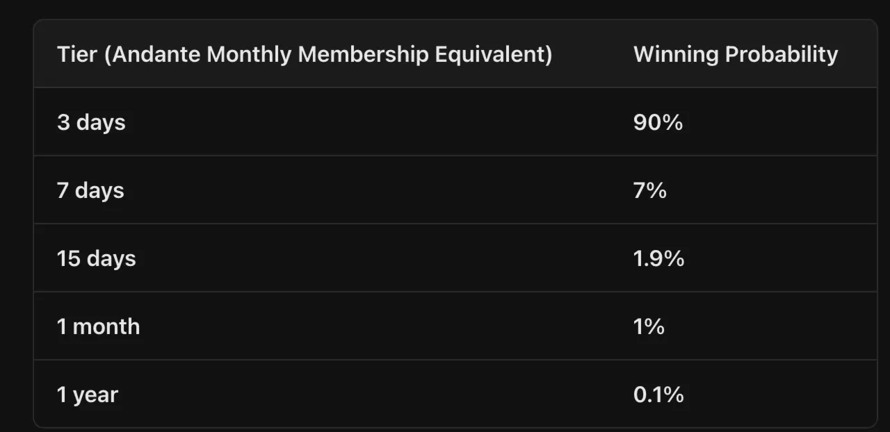Select the 3 days tier cell

91,122
